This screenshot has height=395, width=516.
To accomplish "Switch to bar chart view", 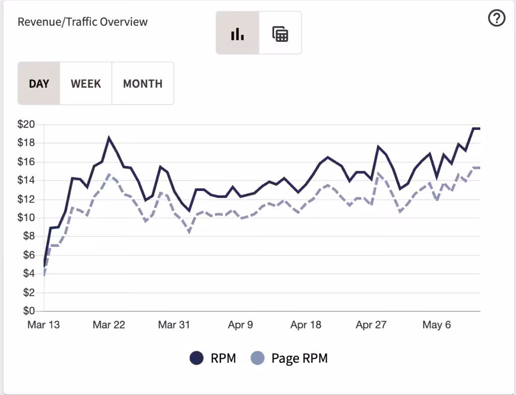I will pos(238,33).
